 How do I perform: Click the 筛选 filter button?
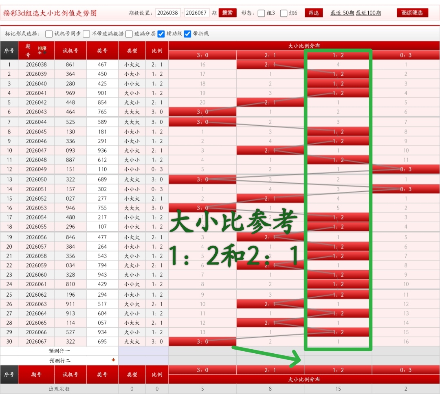(314, 13)
